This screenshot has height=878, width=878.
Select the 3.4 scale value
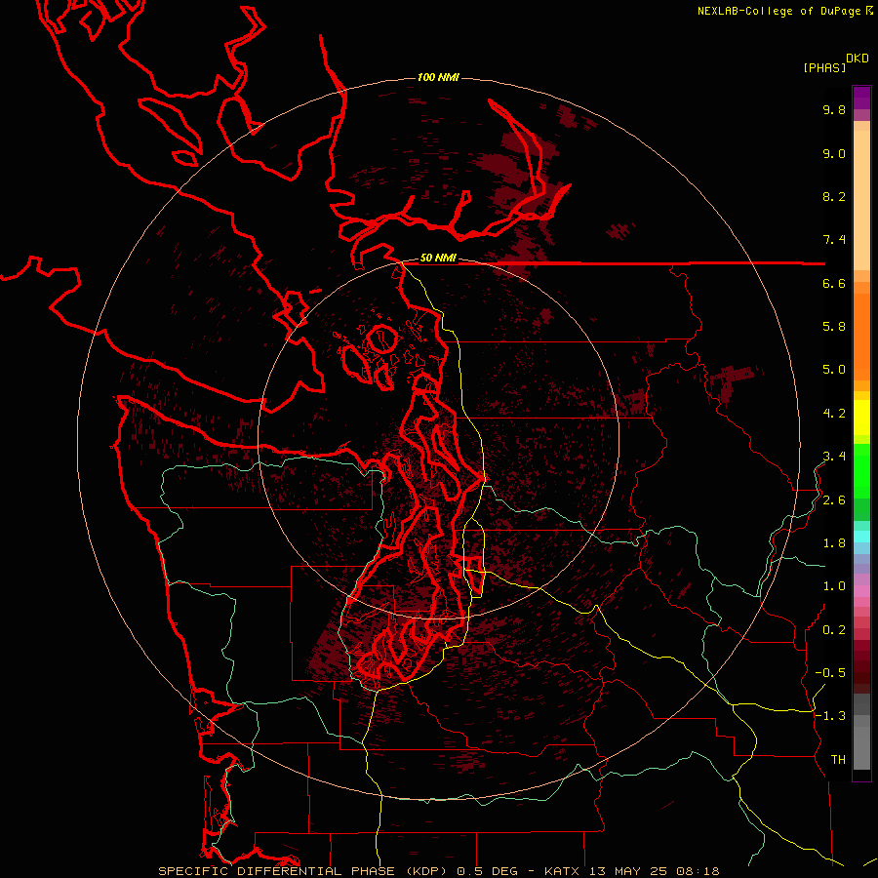tap(834, 457)
